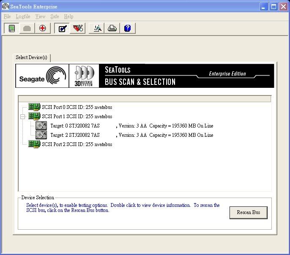Viewport: 290px width, 255px height.
Task: Click the SeaTools title bar app icon
Action: (5, 6)
